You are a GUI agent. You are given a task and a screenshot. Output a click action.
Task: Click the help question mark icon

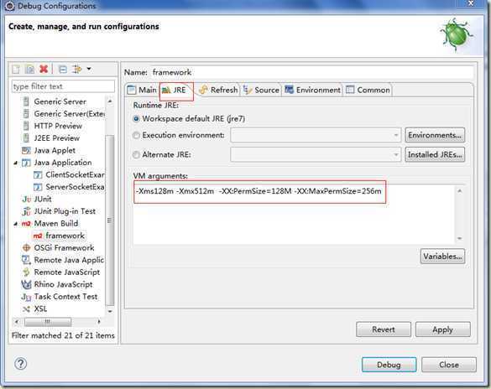21,364
